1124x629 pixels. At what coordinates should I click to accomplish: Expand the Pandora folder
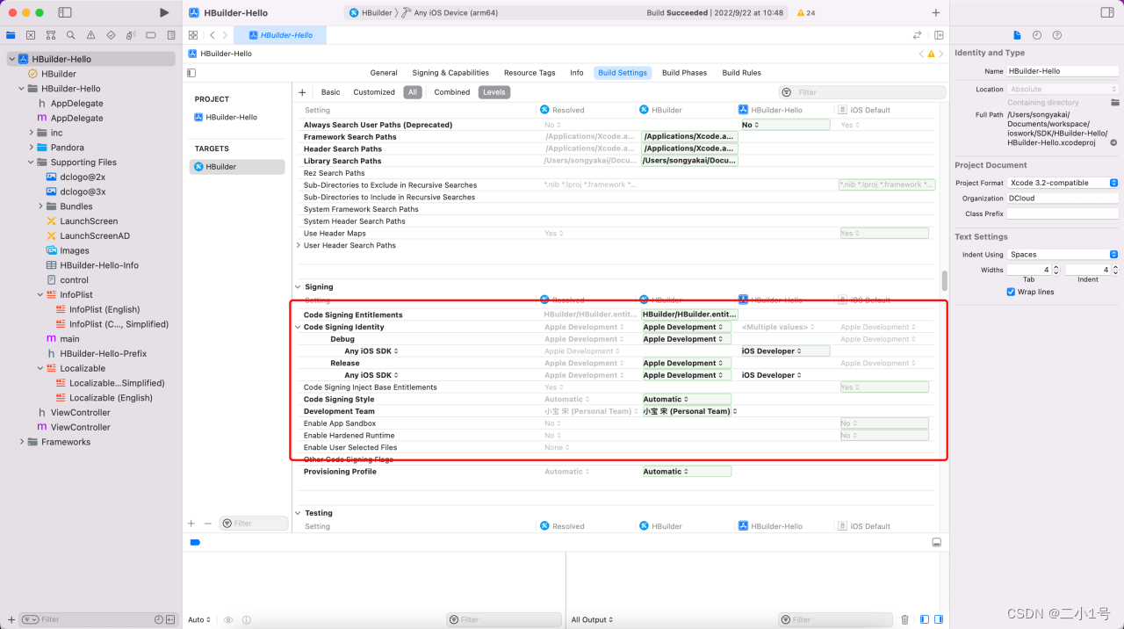31,148
